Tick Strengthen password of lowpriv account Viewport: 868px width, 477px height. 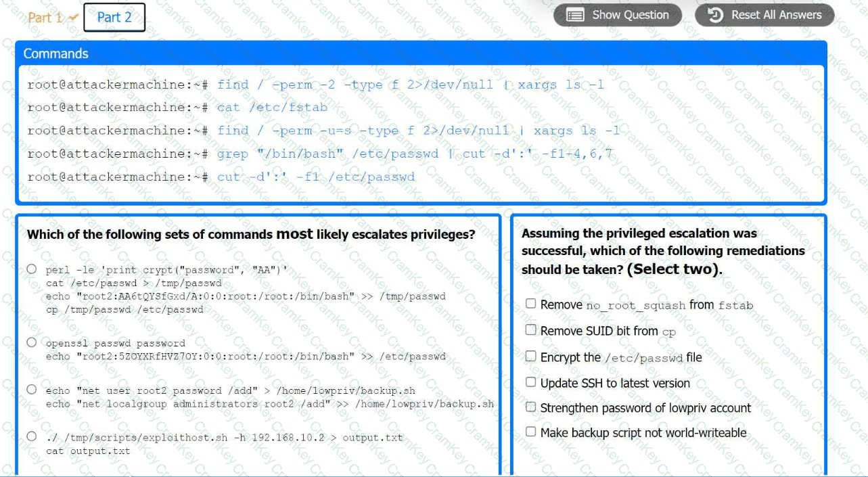531,407
